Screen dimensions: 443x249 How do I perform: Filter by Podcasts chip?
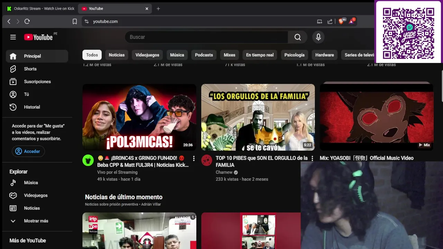pyautogui.click(x=204, y=55)
